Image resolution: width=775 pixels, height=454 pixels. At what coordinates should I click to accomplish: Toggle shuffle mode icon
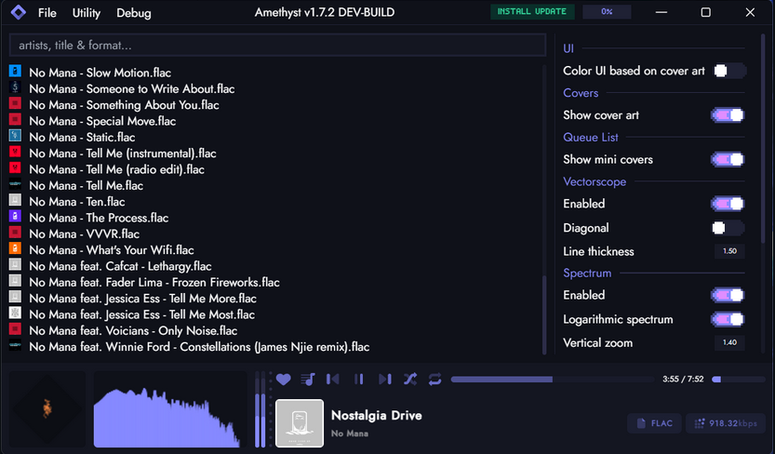(410, 380)
